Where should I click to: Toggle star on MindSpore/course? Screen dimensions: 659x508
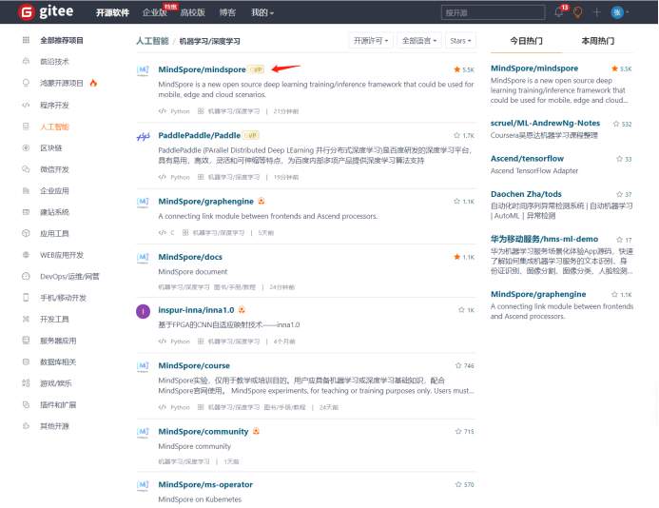pos(458,365)
